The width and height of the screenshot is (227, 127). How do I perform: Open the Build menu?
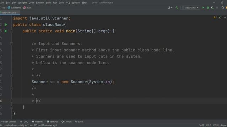pos(49,2)
